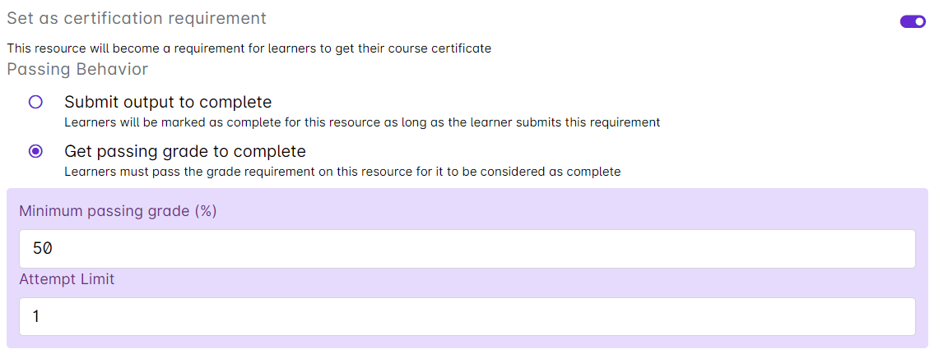
Task: Click the "(%)" symbol in the grade label
Action: coord(205,211)
